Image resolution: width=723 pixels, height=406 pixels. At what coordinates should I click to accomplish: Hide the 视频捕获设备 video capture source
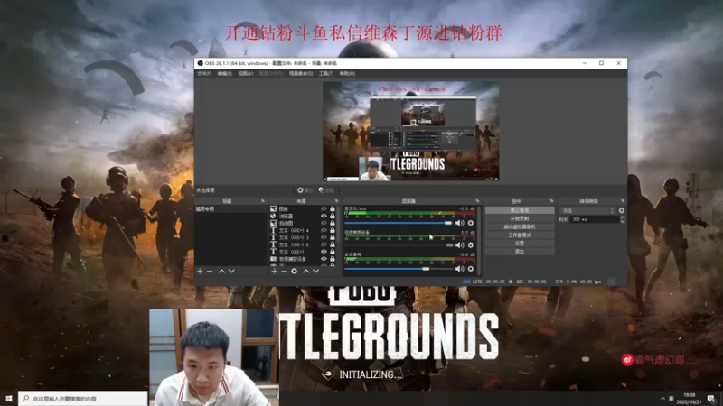click(324, 259)
